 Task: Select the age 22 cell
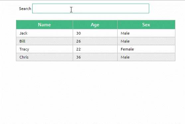click(95, 49)
